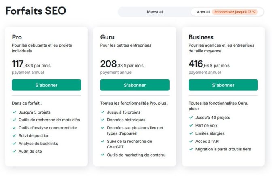
Task: Subscribe to the Guru plan
Action: [x=135, y=85]
